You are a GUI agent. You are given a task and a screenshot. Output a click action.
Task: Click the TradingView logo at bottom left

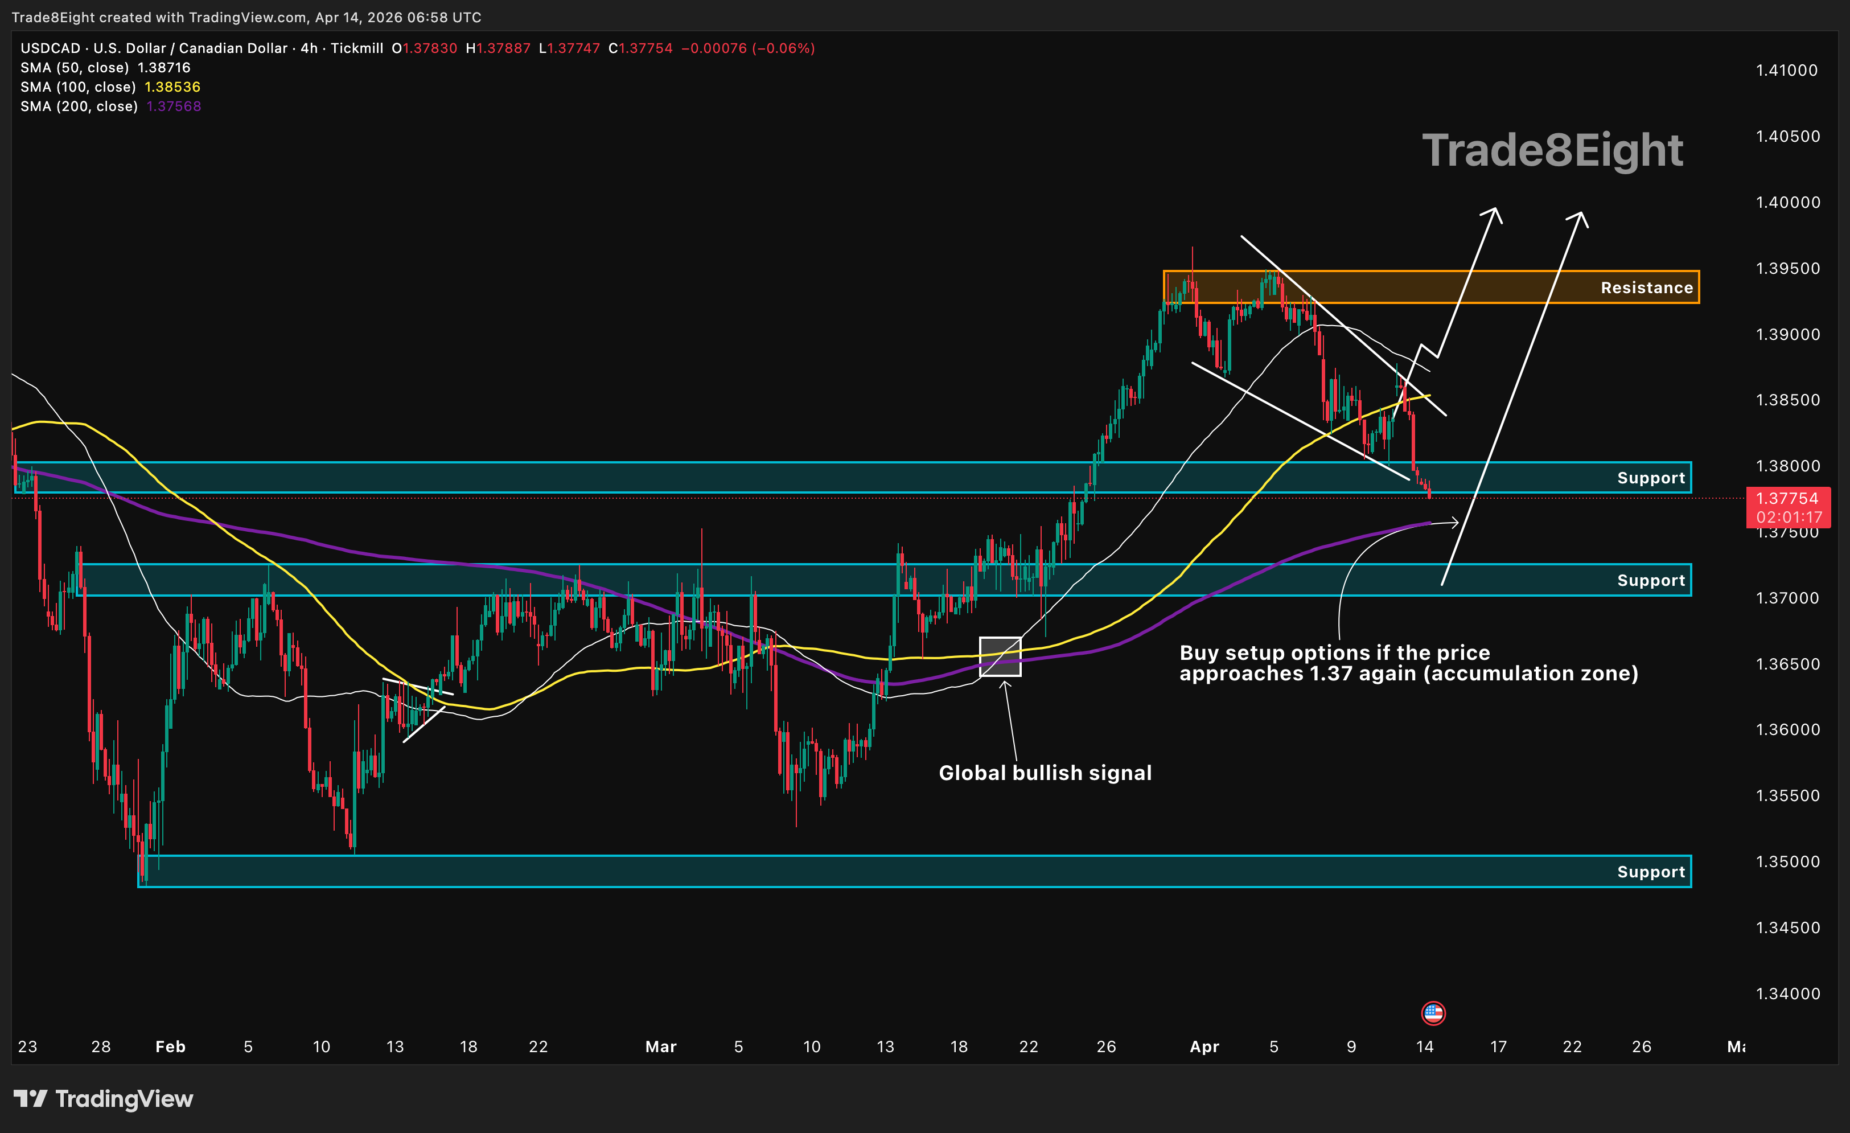(104, 1099)
